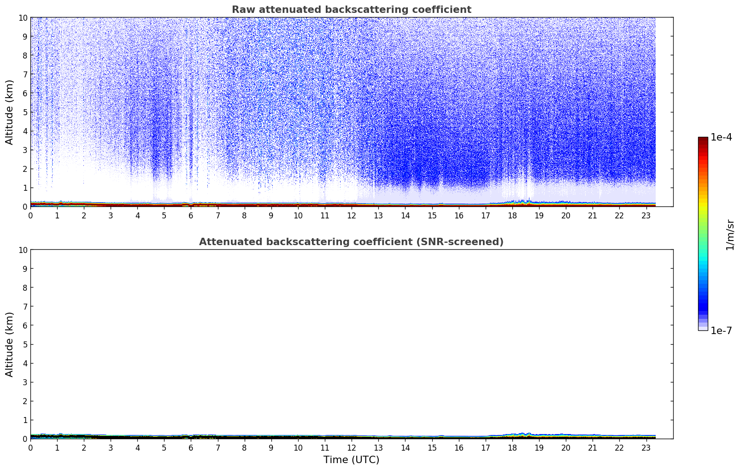Click the backscatter colorbar scale
The height and width of the screenshot is (470, 740).
pyautogui.click(x=703, y=234)
